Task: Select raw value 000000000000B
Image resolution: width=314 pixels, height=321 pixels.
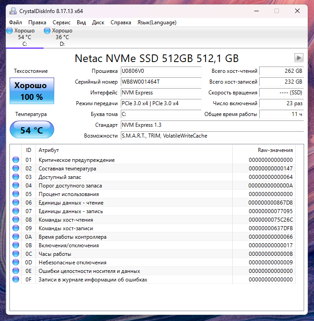Action: pos(270,254)
